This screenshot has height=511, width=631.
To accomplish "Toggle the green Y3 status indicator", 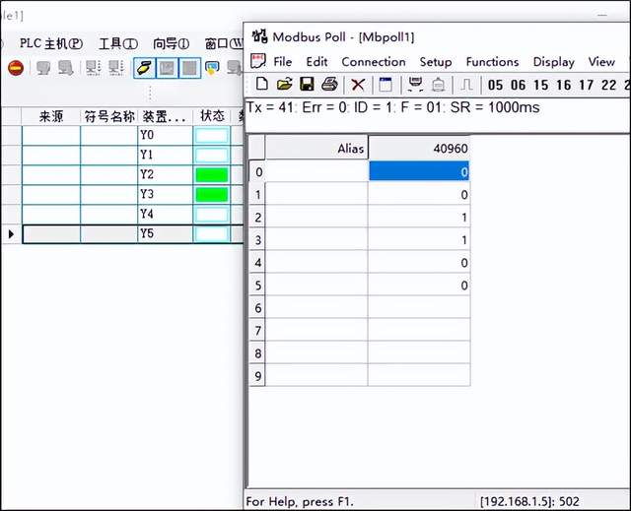I will tap(212, 194).
